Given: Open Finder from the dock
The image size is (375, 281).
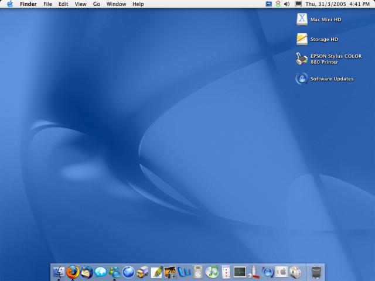Looking at the screenshot, I should tap(59, 272).
